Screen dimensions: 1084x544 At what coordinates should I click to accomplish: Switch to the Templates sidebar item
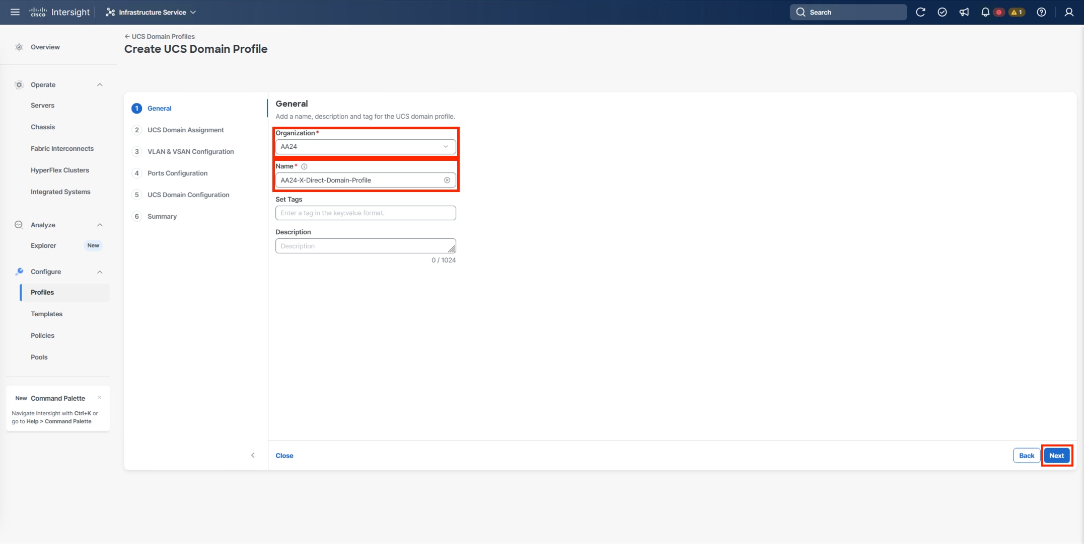[46, 313]
